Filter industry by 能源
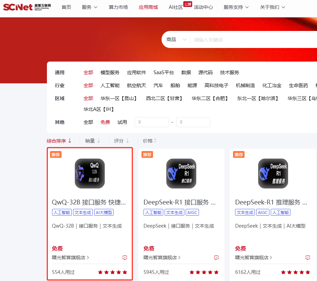317x281 pixels. coord(192,85)
